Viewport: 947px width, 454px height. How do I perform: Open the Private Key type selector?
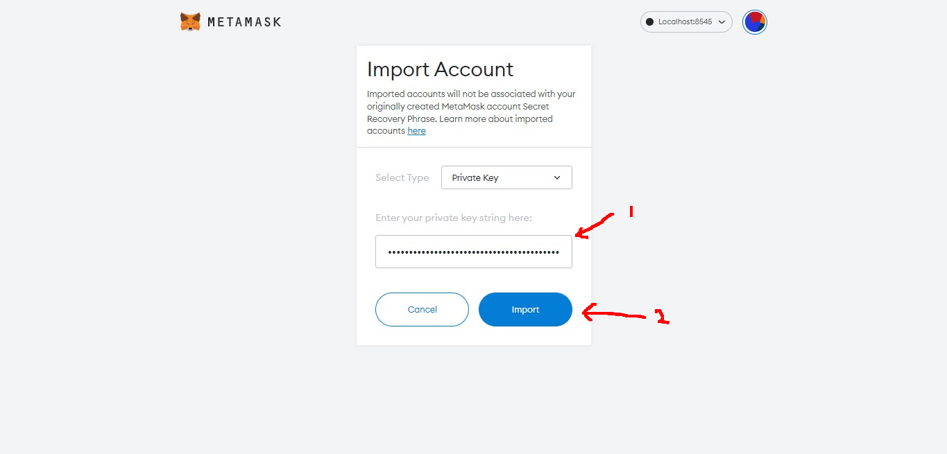click(x=506, y=177)
